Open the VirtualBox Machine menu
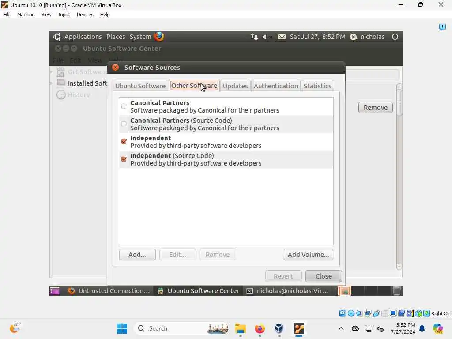This screenshot has width=452, height=339. (x=26, y=15)
